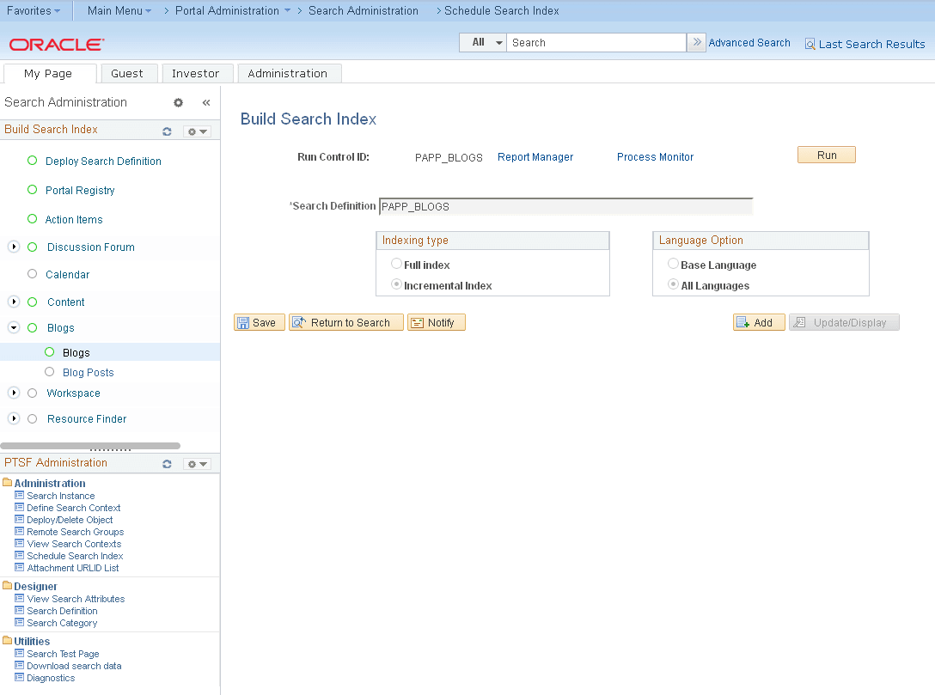Refresh the PTSF Administration panel
935x695 pixels.
tap(167, 464)
